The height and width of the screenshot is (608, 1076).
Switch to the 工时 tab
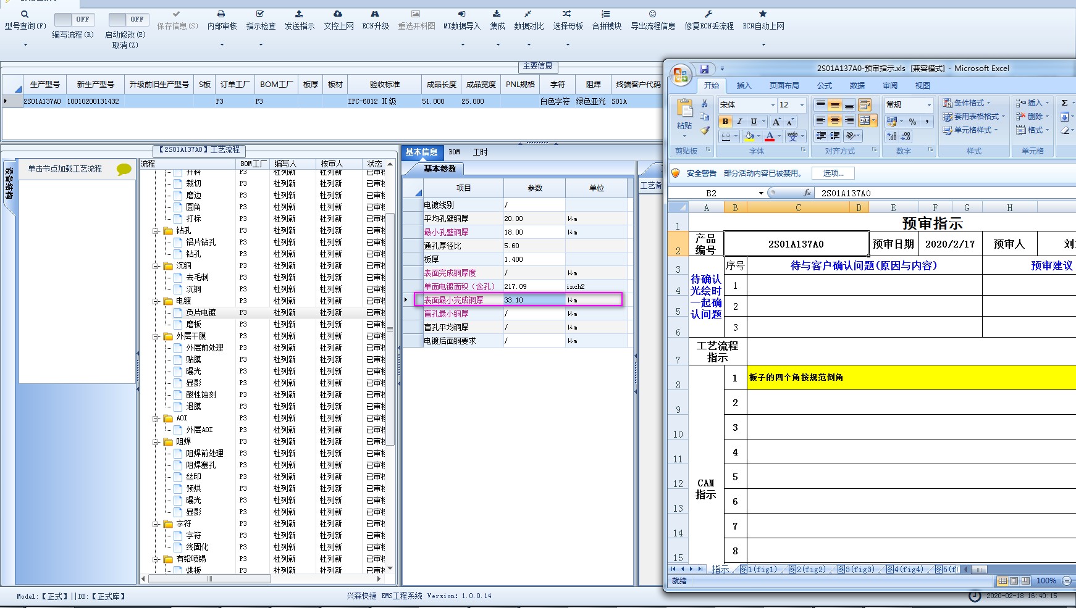[x=480, y=152]
